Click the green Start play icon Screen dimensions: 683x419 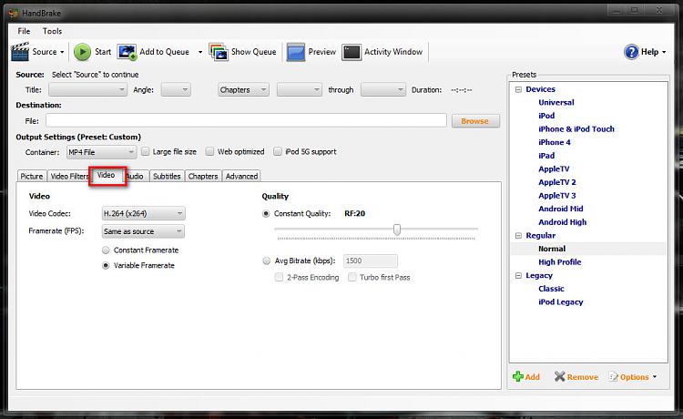click(82, 52)
